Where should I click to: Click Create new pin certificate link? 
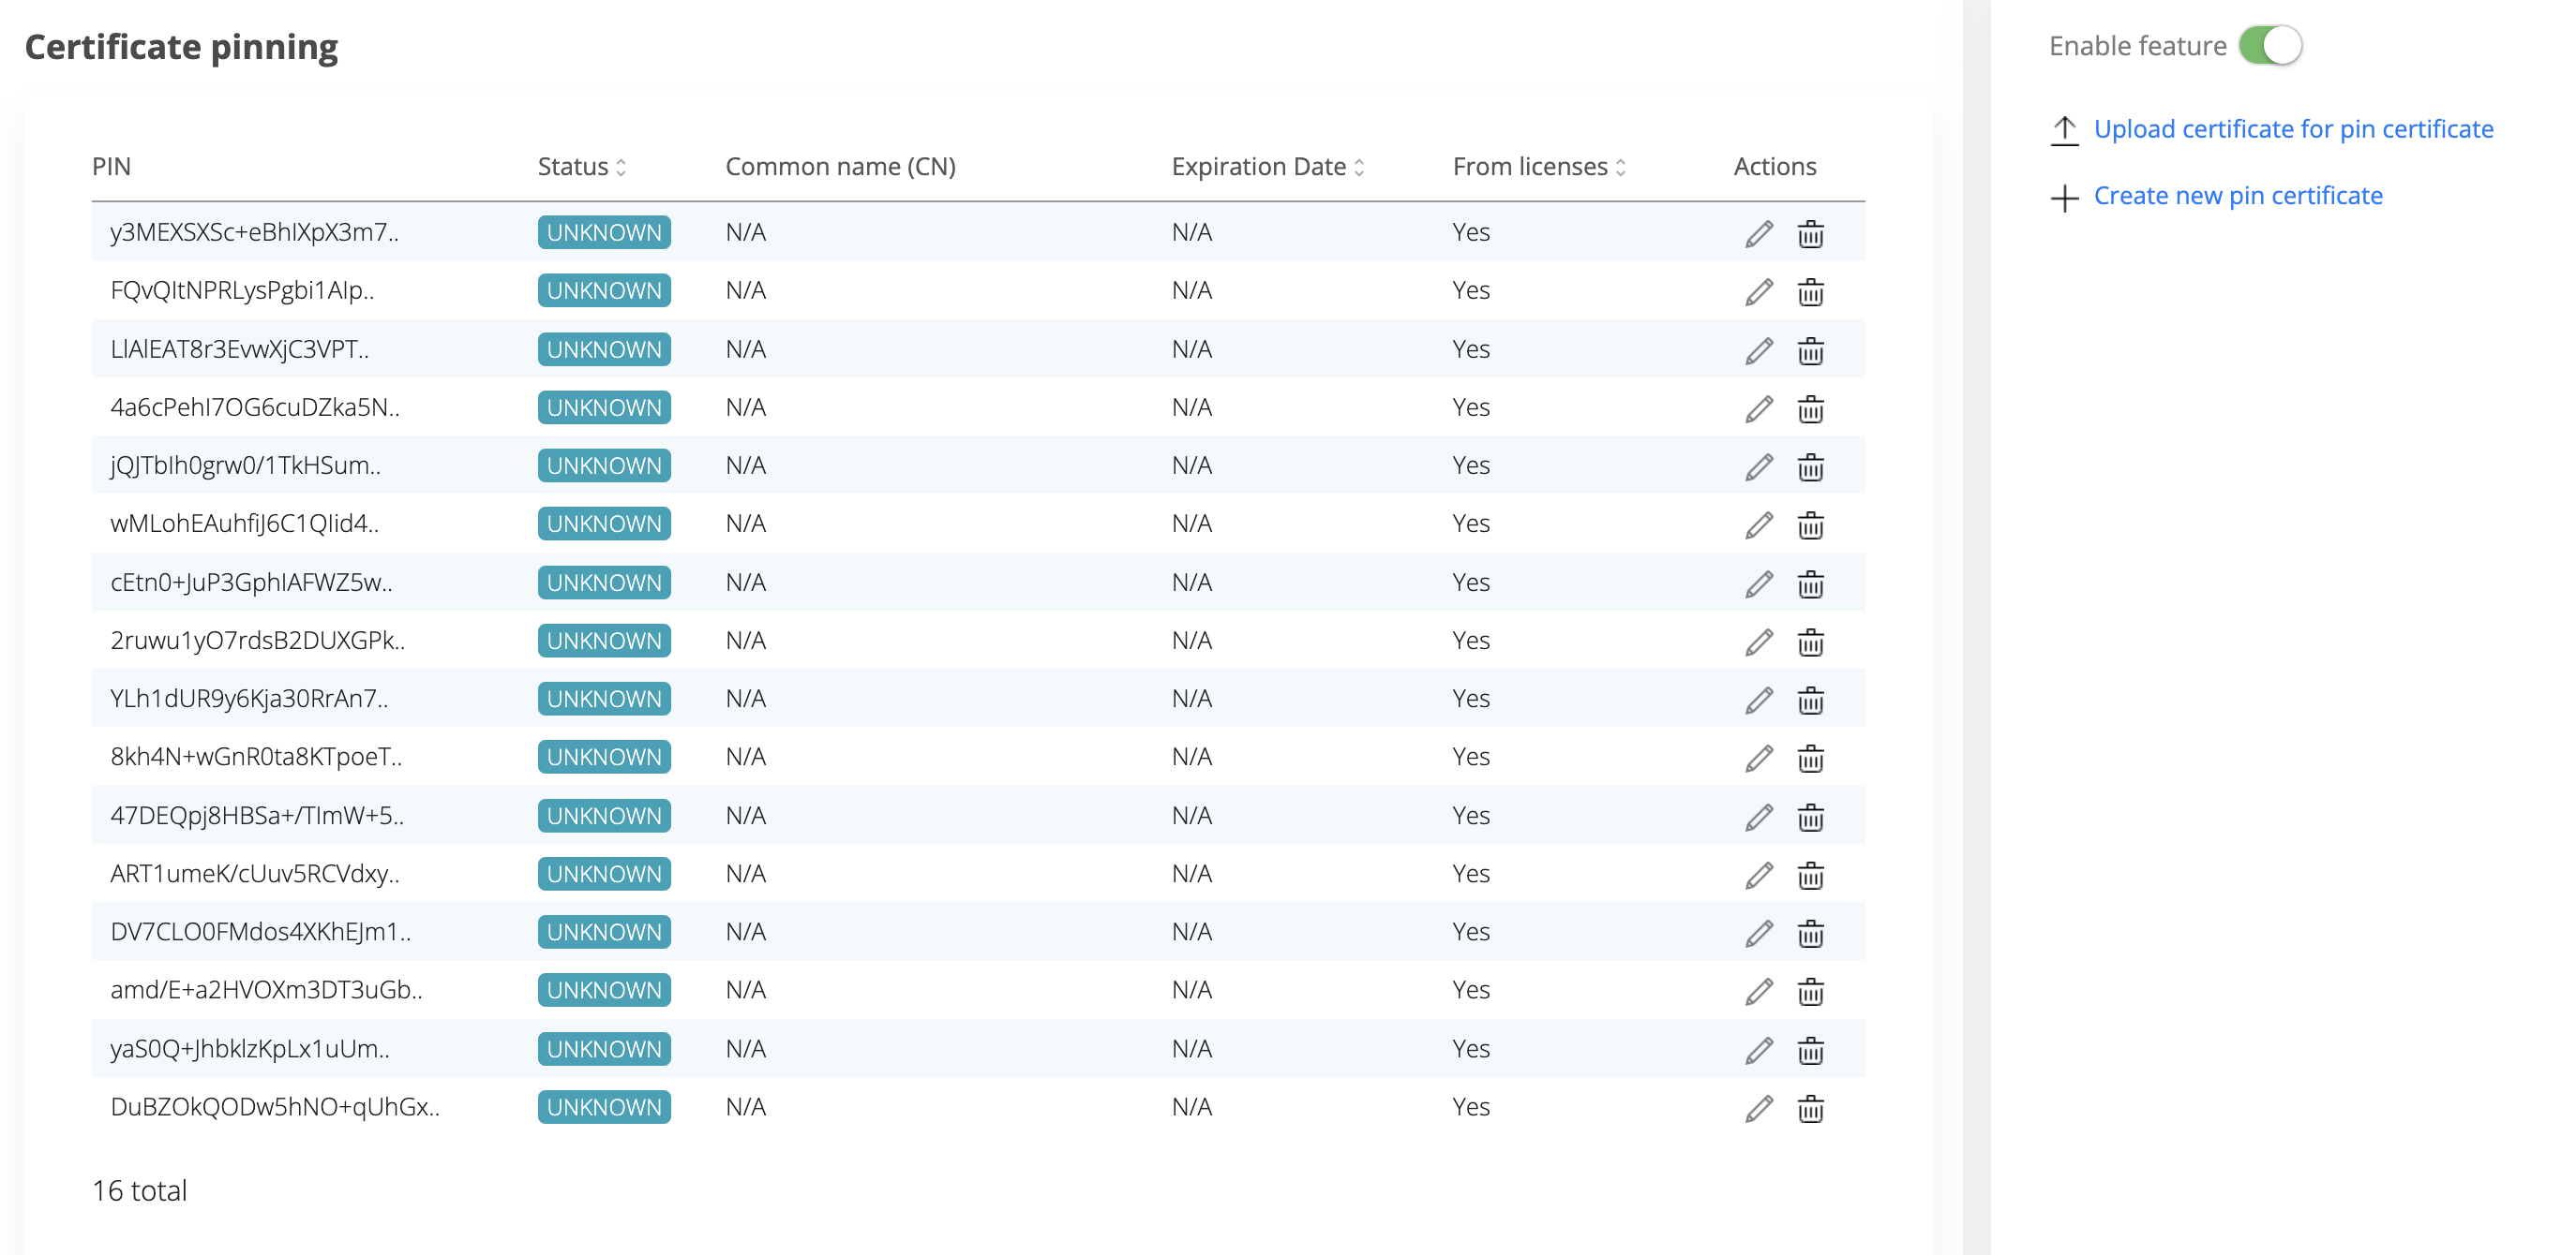click(2237, 197)
